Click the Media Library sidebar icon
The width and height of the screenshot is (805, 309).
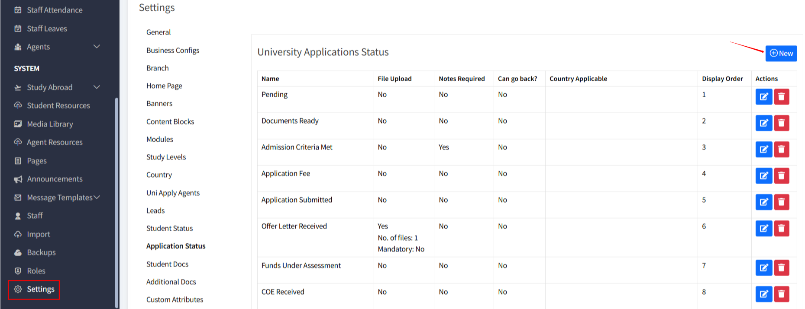coord(18,124)
